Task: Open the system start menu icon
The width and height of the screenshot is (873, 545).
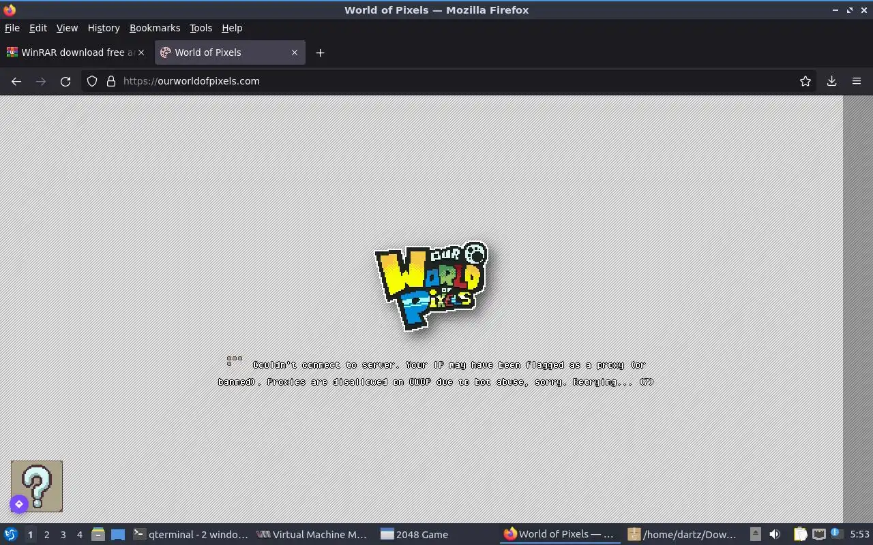Action: click(11, 535)
